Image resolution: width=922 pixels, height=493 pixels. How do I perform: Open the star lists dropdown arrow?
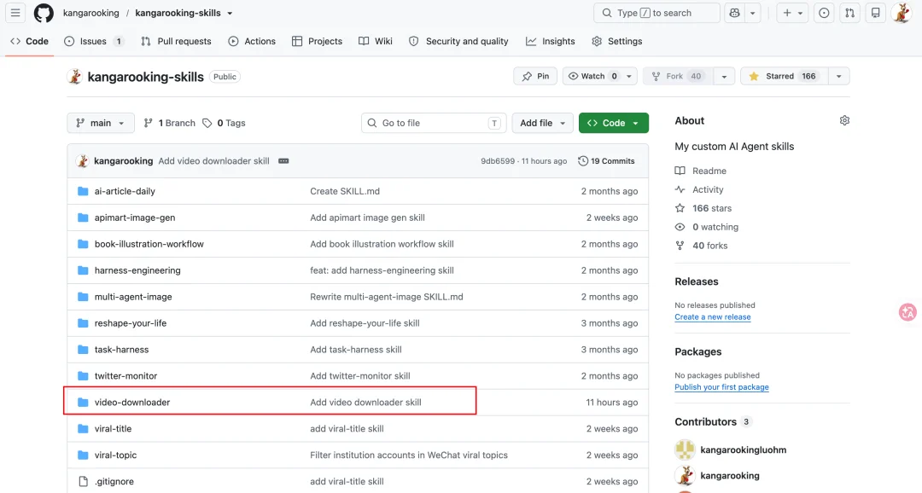coord(839,76)
